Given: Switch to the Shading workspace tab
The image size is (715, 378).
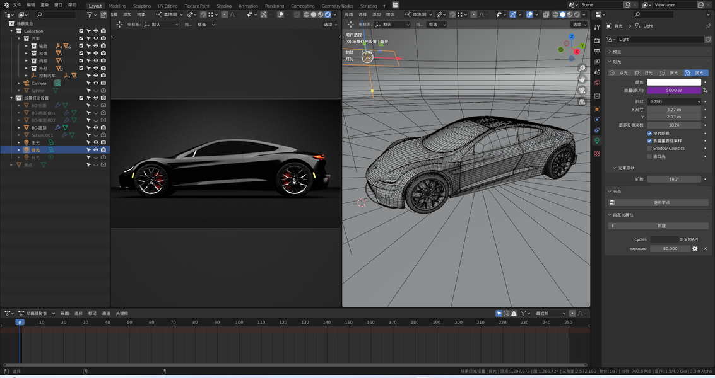Looking at the screenshot, I should point(224,6).
